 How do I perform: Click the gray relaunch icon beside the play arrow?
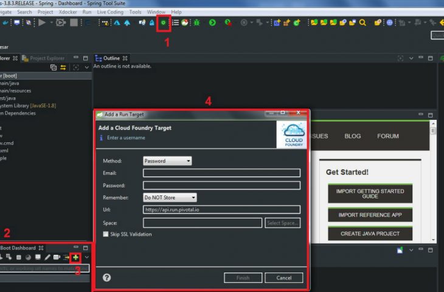coord(61,23)
